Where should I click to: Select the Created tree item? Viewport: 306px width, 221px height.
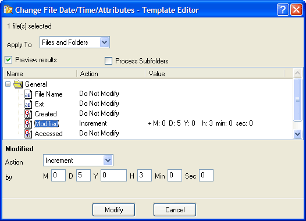[x=46, y=114]
